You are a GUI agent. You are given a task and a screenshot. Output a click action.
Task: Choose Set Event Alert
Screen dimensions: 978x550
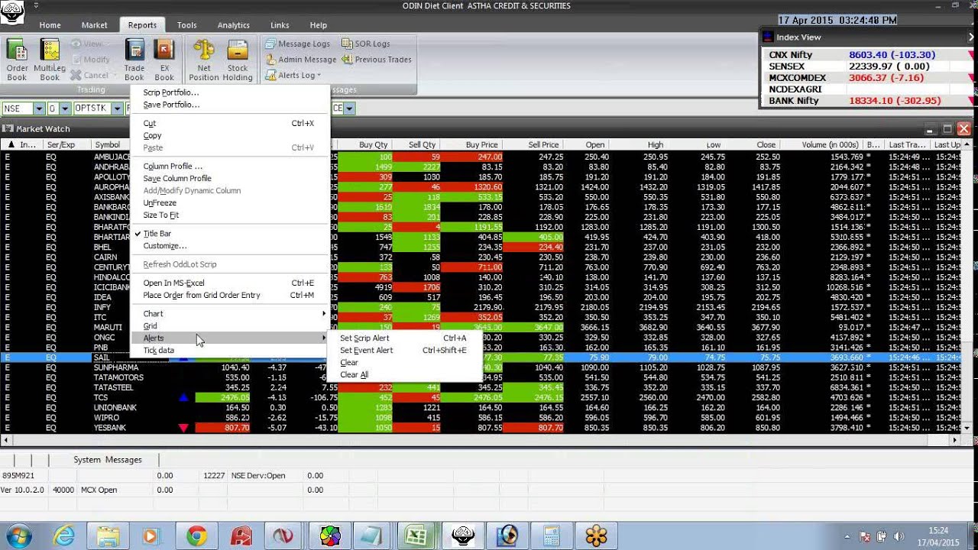tap(404, 351)
